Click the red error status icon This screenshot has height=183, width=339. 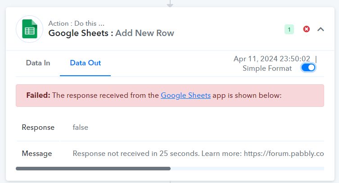tap(306, 29)
